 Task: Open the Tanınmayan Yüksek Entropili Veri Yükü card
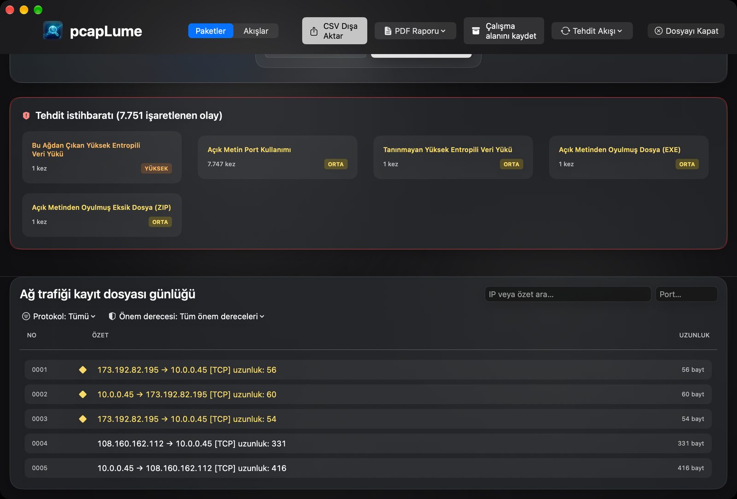tap(453, 157)
